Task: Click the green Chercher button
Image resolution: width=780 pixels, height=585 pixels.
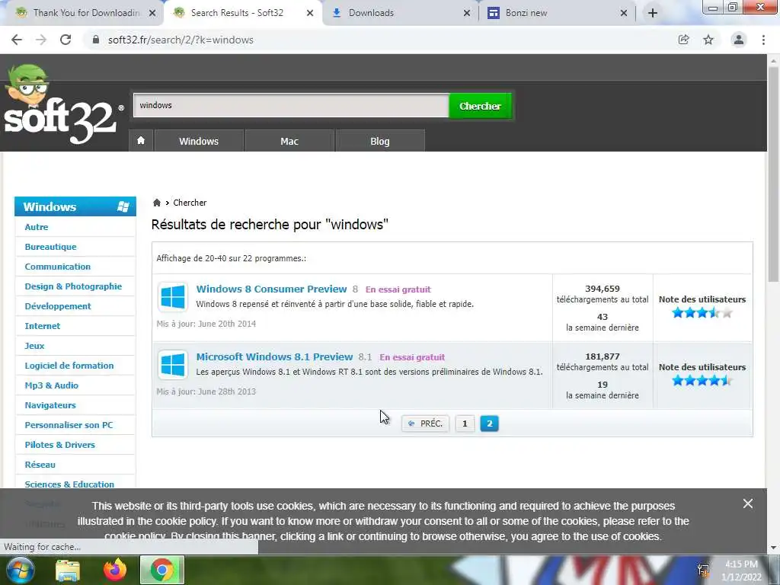Action: pos(480,105)
